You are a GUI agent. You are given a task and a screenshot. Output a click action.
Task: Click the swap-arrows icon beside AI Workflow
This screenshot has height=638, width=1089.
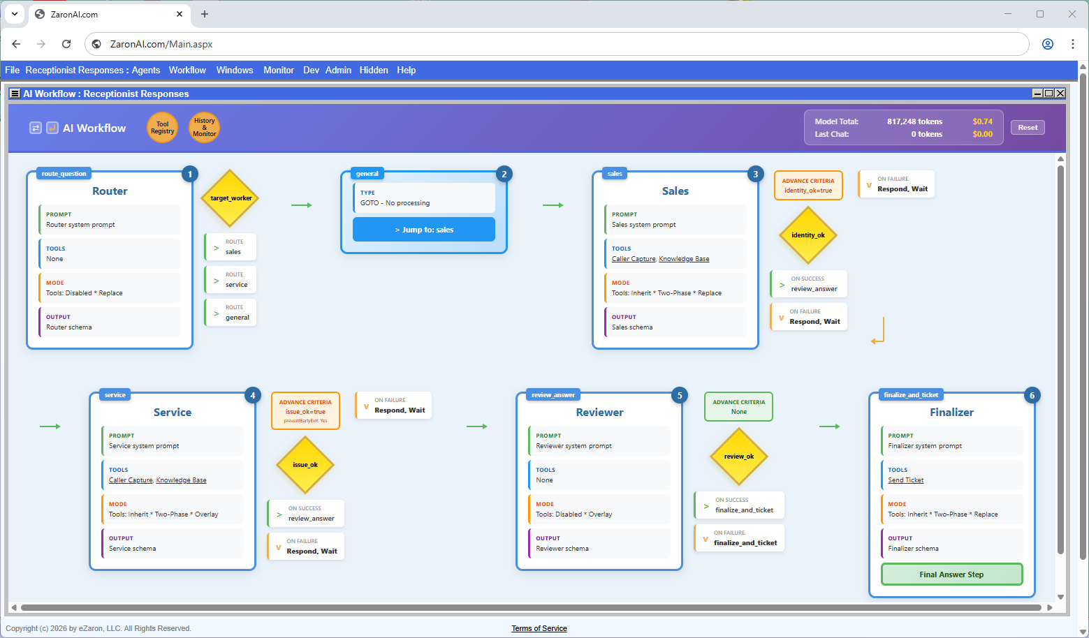tap(36, 128)
